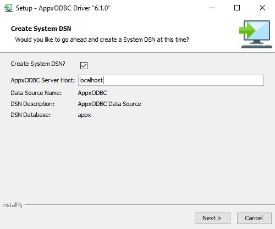This screenshot has height=229, width=275.
Task: Click the 'DSN Description:' label
Action: click(x=32, y=104)
